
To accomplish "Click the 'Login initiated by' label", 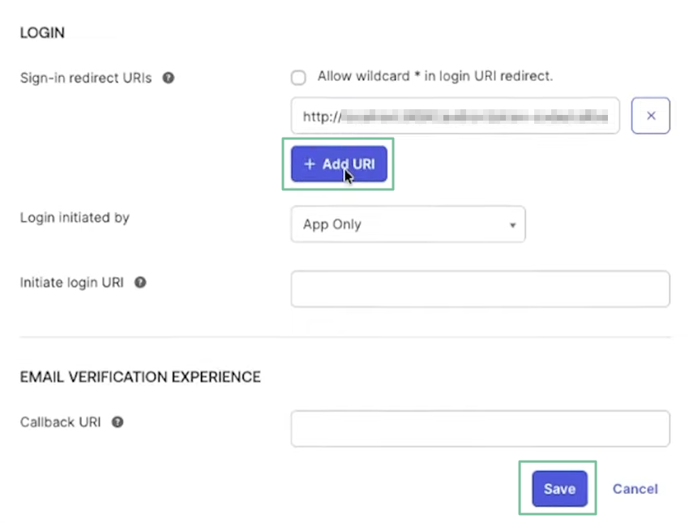I will pyautogui.click(x=75, y=218).
